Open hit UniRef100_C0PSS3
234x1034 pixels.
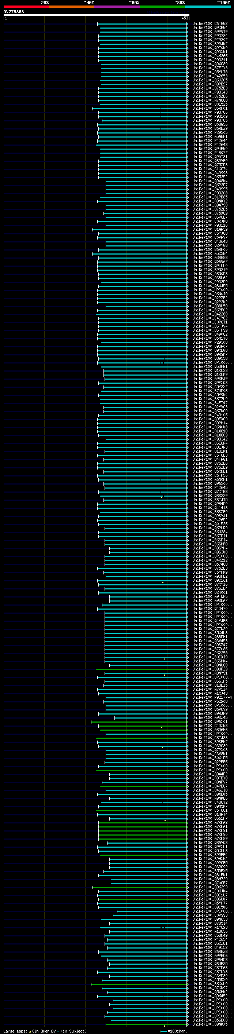point(210,915)
